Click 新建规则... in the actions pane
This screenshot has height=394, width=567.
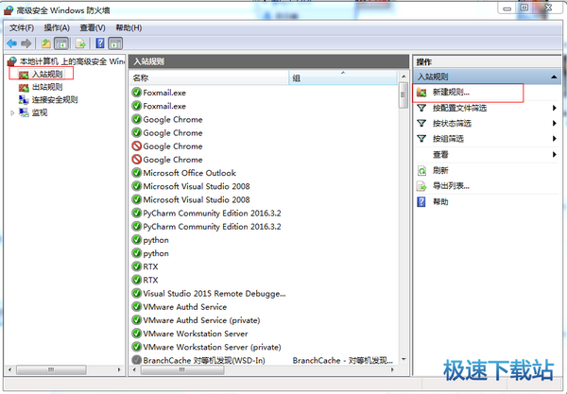(x=451, y=93)
